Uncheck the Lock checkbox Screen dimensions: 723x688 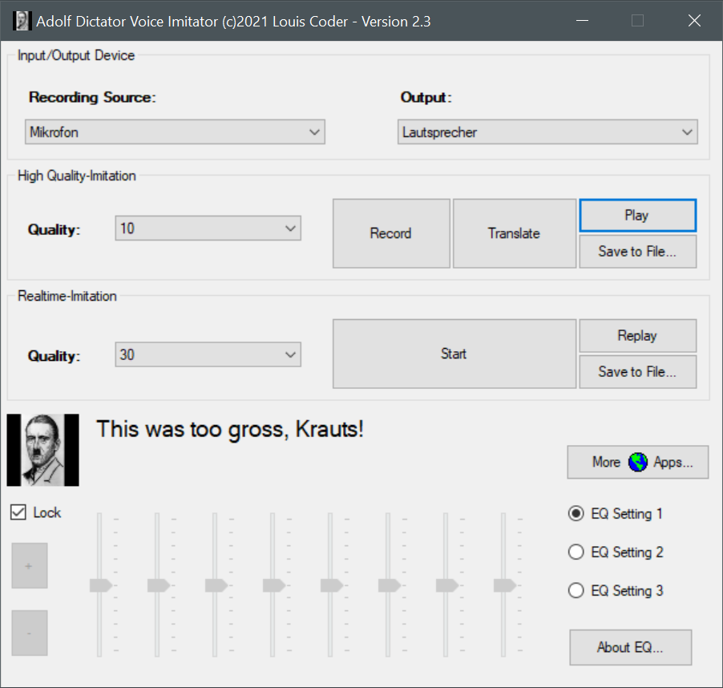tap(18, 512)
